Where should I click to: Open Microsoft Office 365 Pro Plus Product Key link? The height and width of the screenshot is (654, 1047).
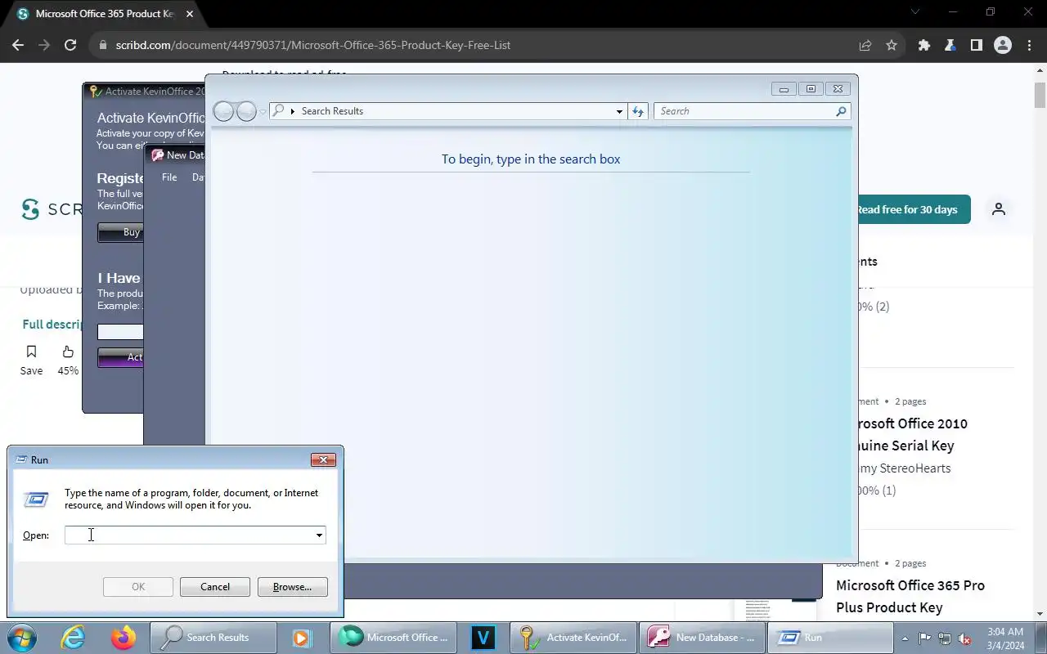point(910,596)
